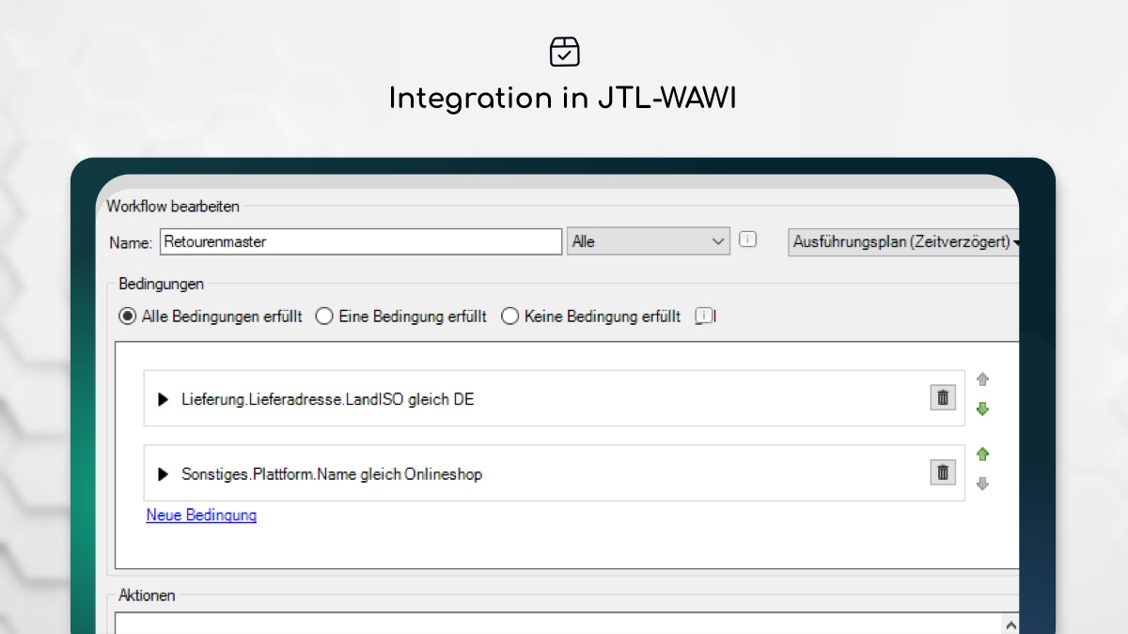The image size is (1128, 634).
Task: Move the LandISO condition down with green arrow
Action: point(983,410)
